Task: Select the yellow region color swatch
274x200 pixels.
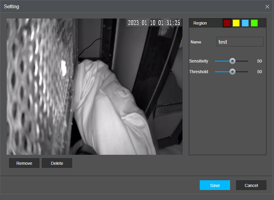Action: pos(236,23)
